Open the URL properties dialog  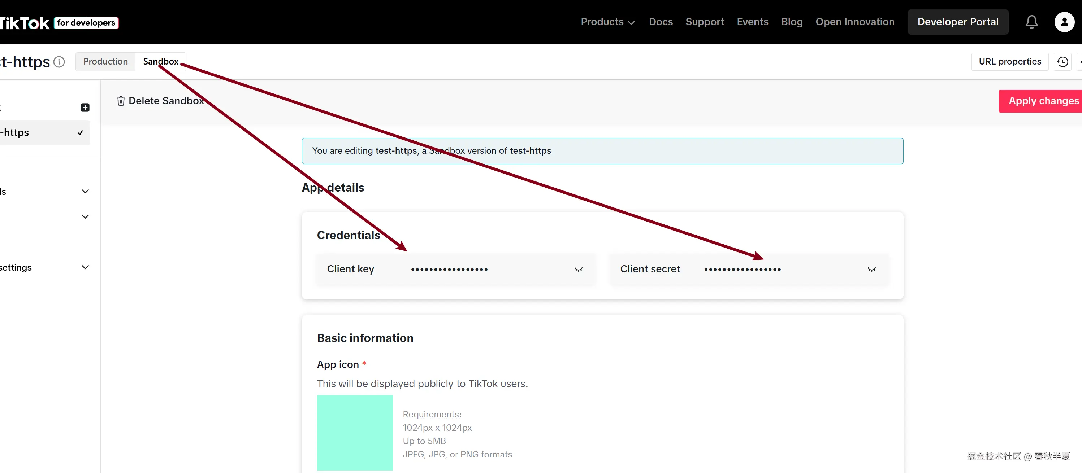(x=1010, y=61)
